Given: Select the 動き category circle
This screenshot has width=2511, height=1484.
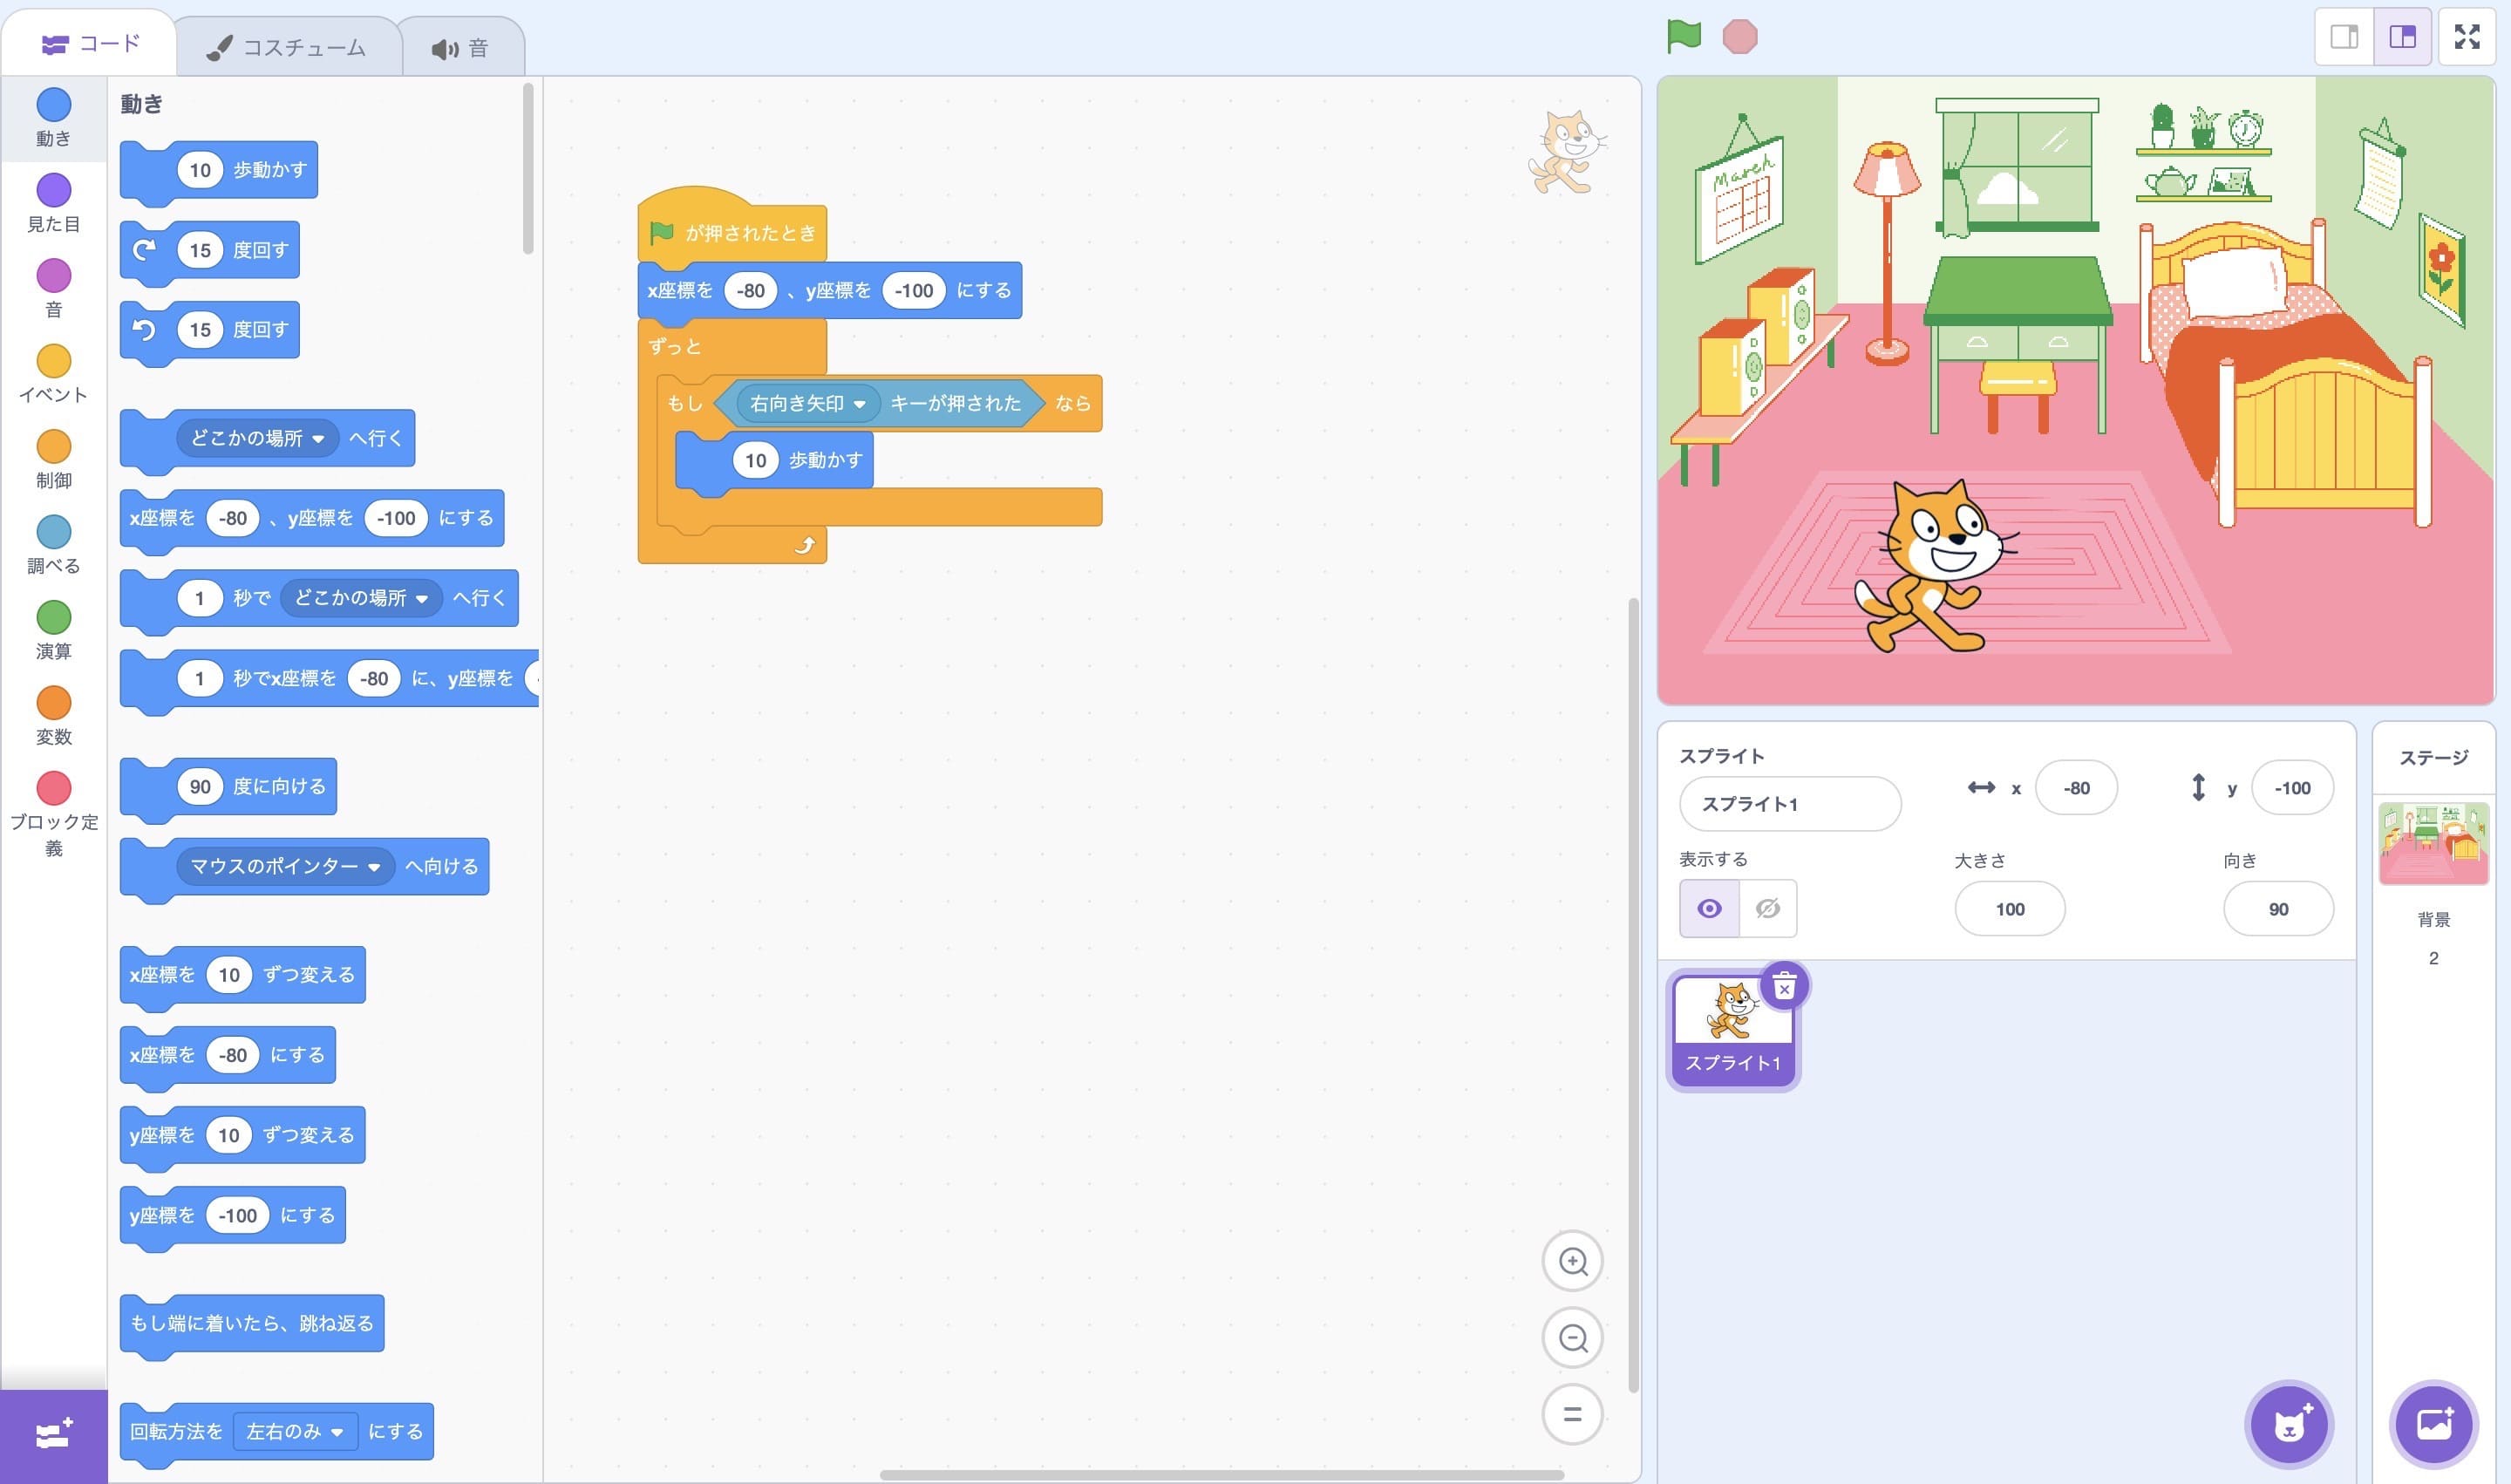Looking at the screenshot, I should [54, 104].
